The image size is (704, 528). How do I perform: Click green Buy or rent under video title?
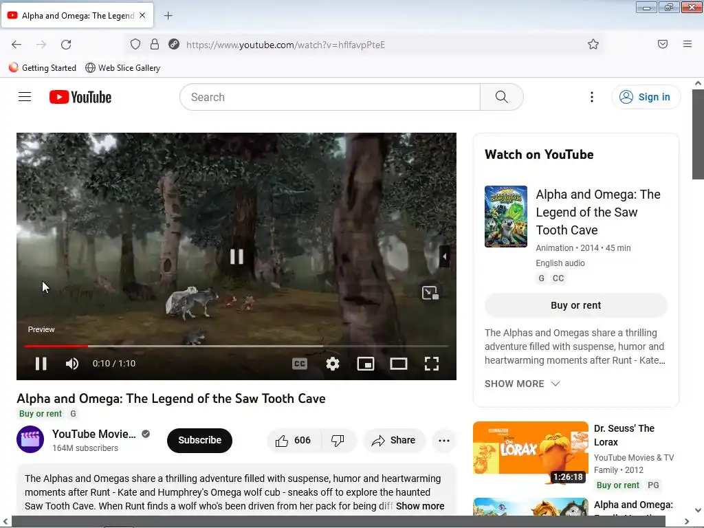(x=41, y=413)
